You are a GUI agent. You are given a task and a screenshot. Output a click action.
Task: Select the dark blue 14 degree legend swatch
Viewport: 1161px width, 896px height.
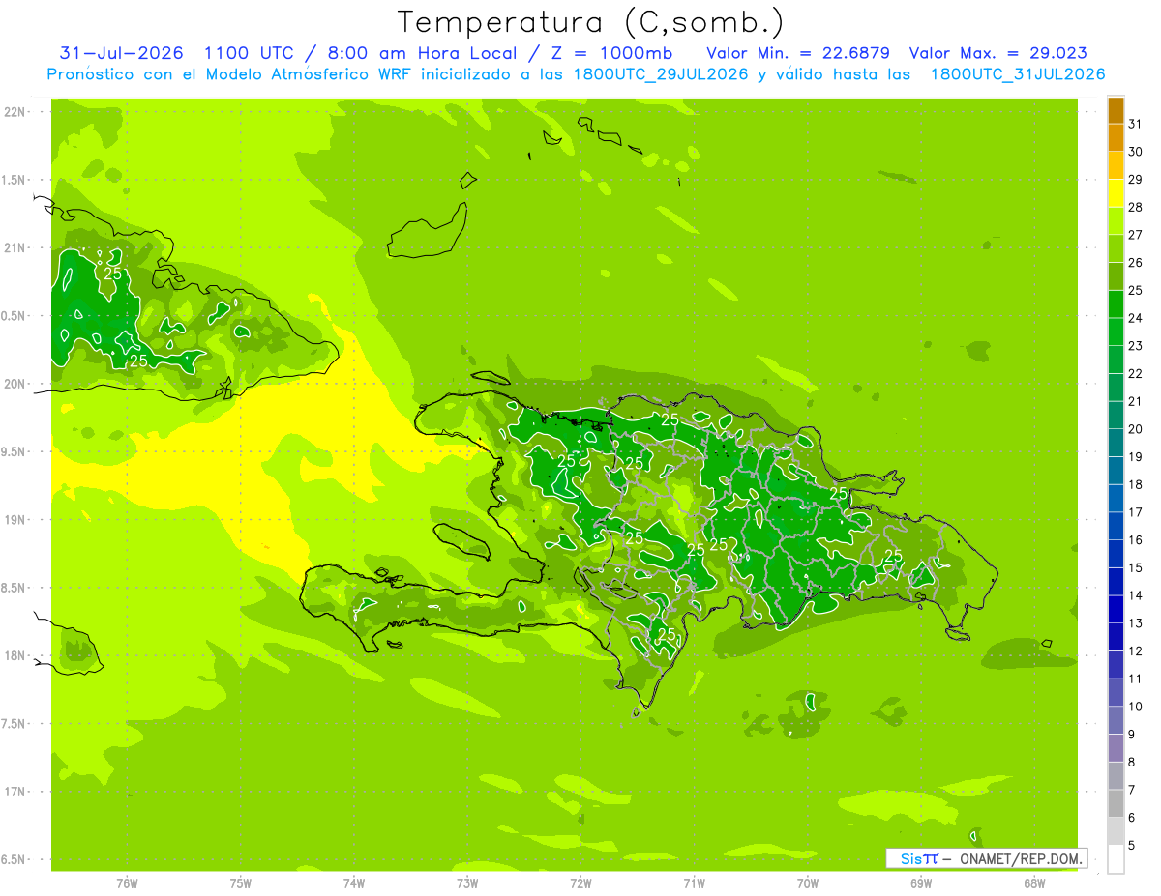1116,583
